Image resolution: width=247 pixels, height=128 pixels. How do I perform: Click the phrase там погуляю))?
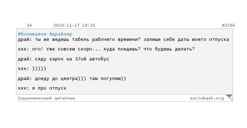coord(108,79)
